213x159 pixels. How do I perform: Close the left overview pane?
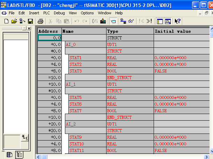click(29, 28)
